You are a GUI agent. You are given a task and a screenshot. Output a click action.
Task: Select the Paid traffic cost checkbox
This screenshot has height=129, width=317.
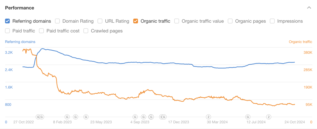41,31
